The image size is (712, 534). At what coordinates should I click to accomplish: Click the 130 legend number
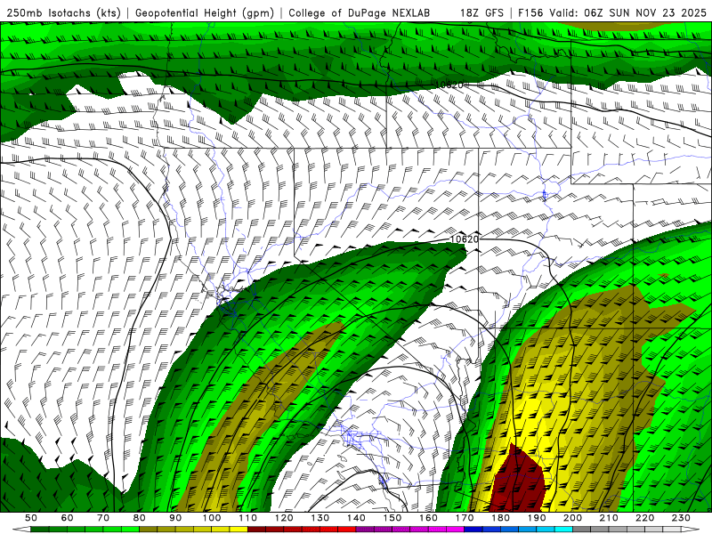[x=320, y=518]
